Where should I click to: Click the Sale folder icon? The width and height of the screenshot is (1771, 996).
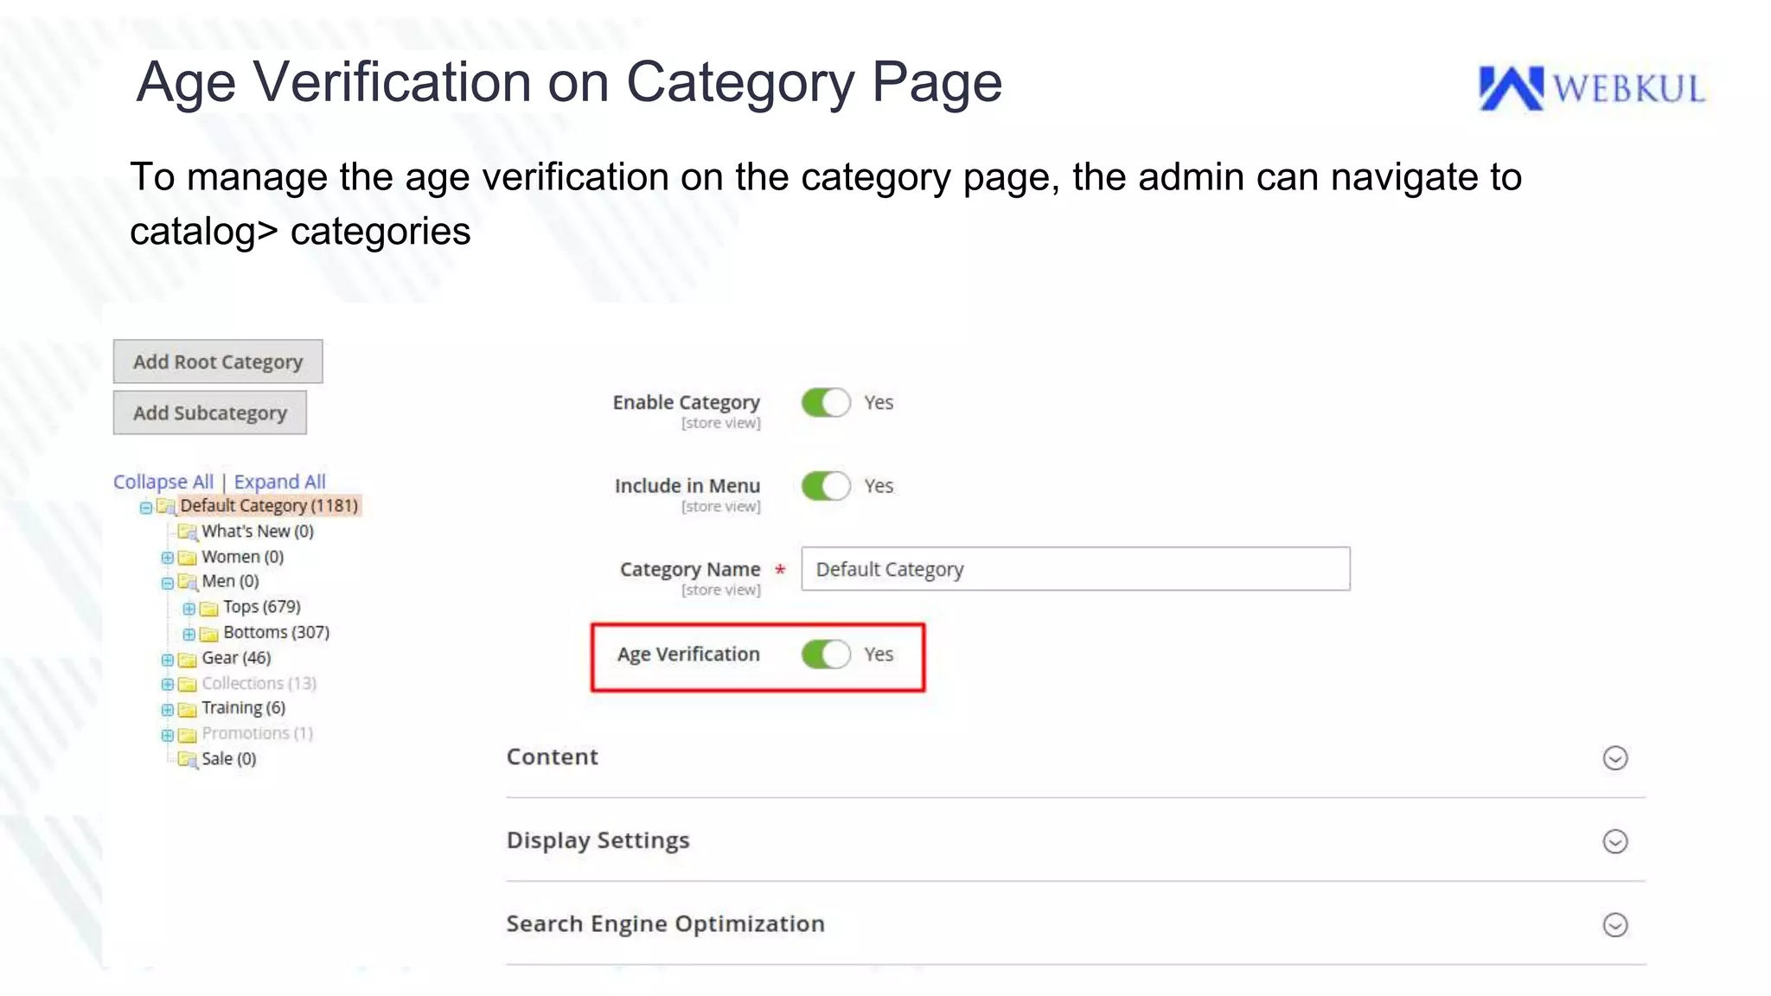[x=187, y=760]
